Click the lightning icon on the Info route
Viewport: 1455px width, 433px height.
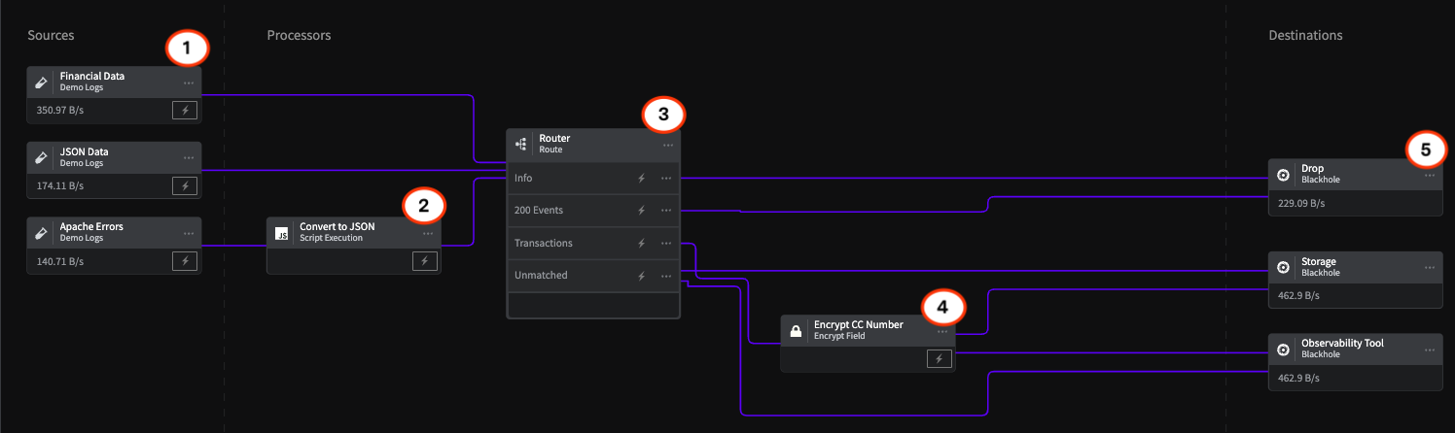[x=641, y=179]
